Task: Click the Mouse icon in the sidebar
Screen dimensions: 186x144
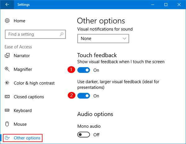Action: (7, 124)
